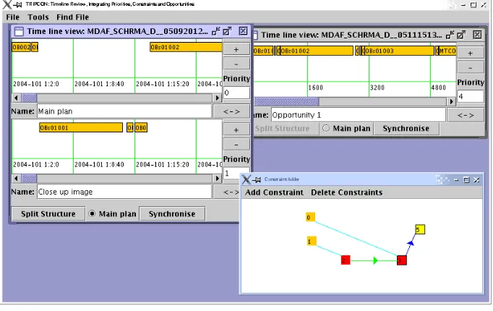Select OBs01003 block in Opportunity 1 timeline
The image size is (493, 311).
[x=399, y=51]
